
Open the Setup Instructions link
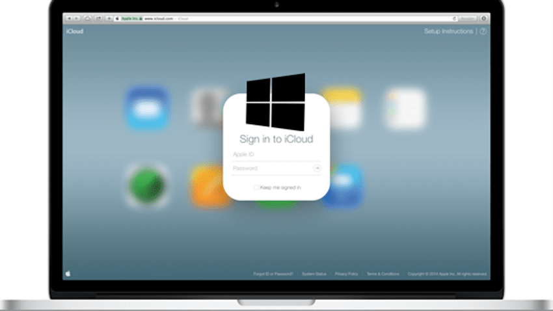tap(448, 31)
